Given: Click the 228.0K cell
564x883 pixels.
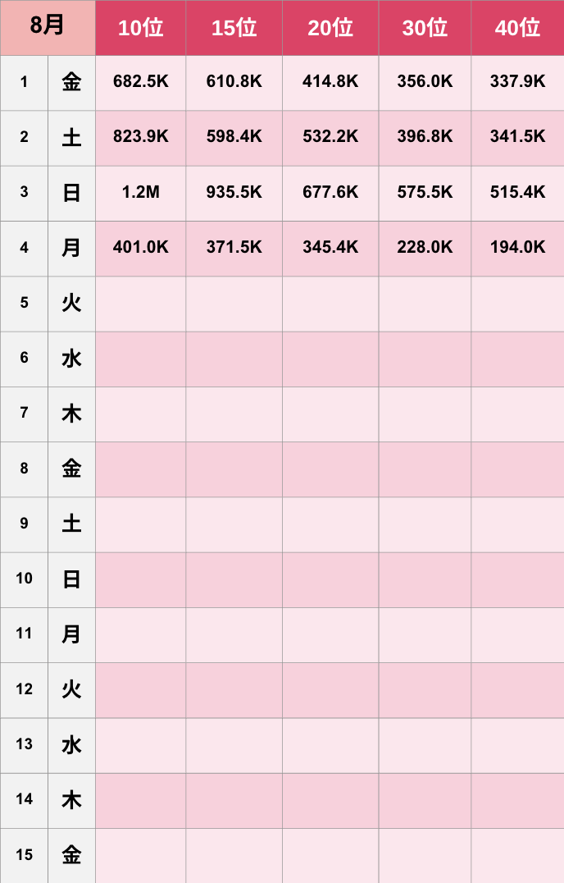Looking at the screenshot, I should coord(425,249).
